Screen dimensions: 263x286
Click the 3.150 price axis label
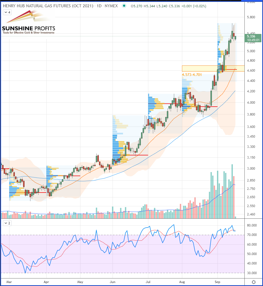point(251,158)
